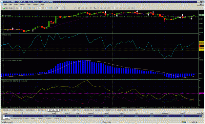Switch to the USDJPY,M30 chart tab
Screen dimensions: 205x124
[121, 110]
